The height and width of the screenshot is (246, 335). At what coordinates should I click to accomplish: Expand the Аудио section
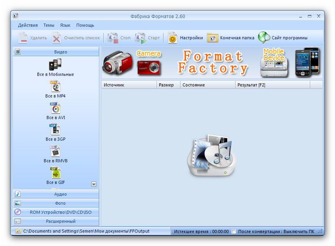56,194
